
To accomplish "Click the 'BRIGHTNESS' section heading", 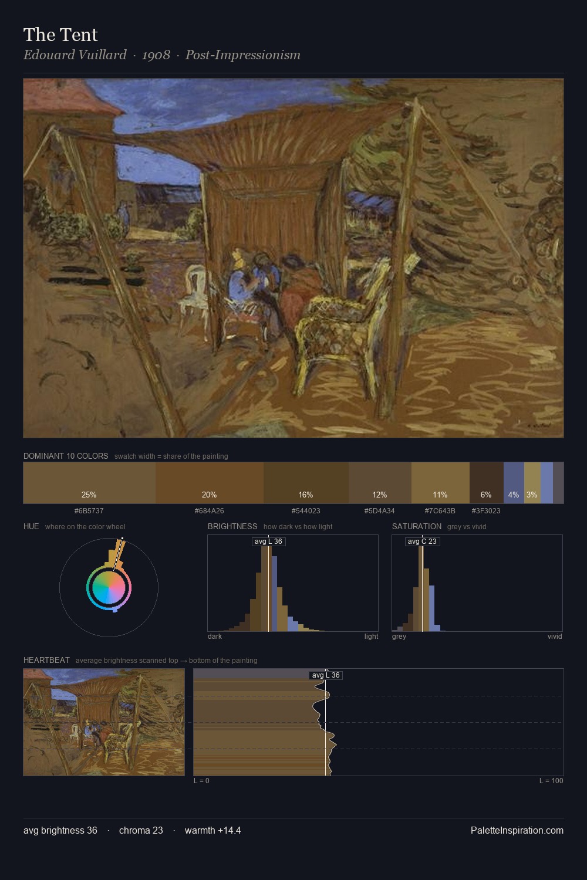I will [232, 526].
